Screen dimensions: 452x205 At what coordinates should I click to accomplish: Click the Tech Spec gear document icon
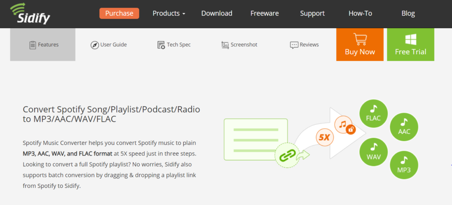[x=161, y=45]
